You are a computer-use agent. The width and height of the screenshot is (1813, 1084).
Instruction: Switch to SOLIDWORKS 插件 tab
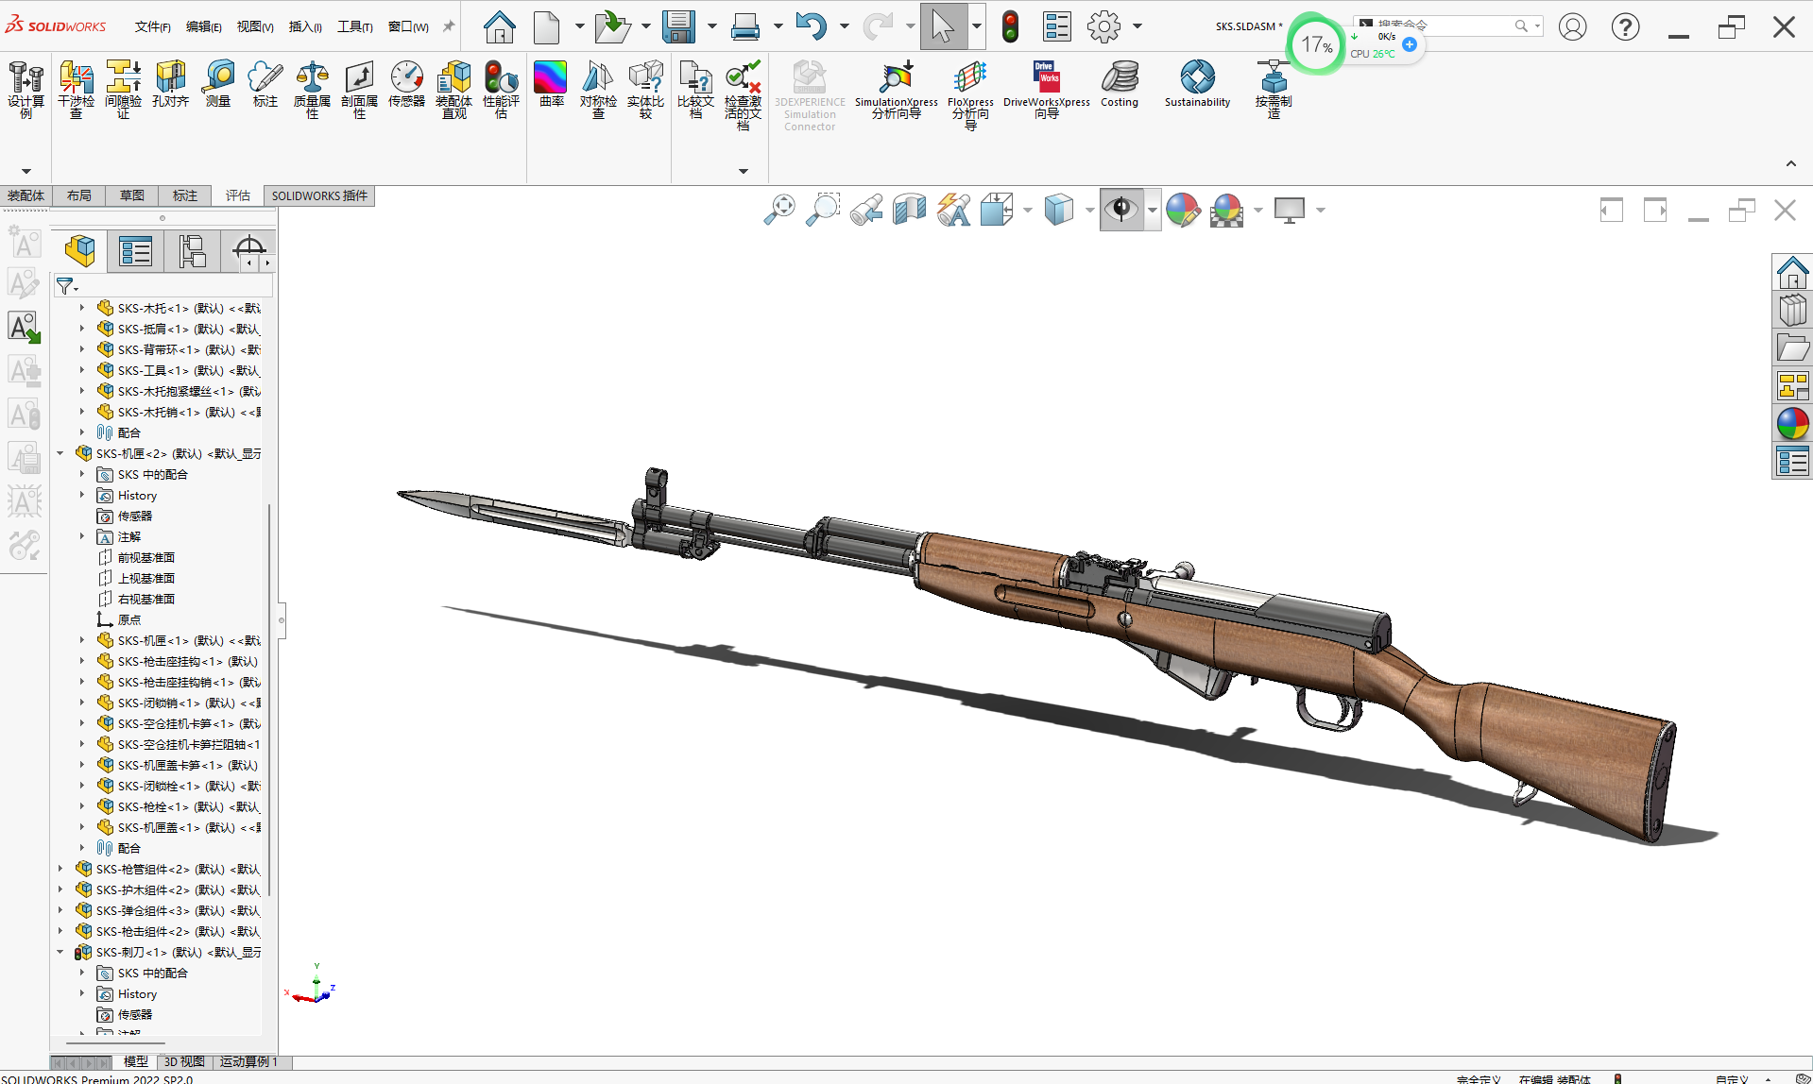(x=319, y=195)
